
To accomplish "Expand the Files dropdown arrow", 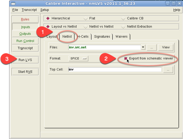I will click(x=143, y=47).
